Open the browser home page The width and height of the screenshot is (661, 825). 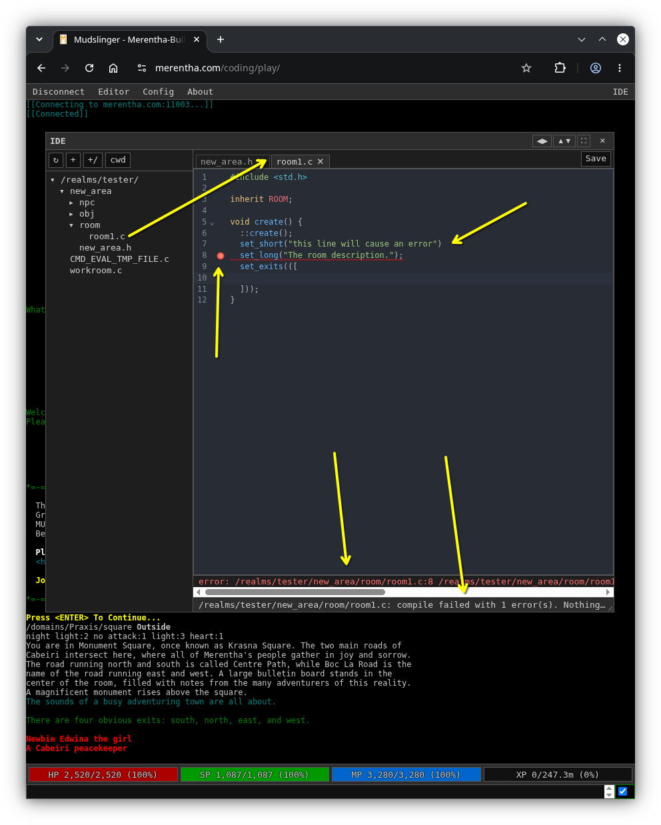113,68
